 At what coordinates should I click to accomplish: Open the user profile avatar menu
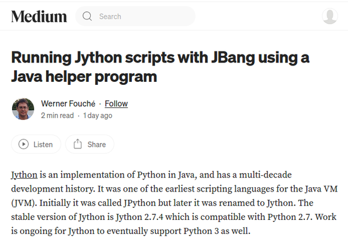point(330,16)
